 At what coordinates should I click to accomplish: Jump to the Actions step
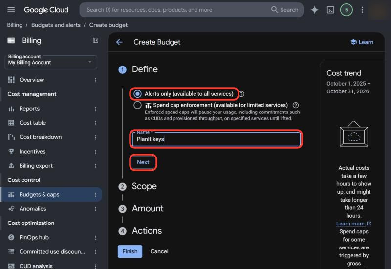pyautogui.click(x=147, y=231)
